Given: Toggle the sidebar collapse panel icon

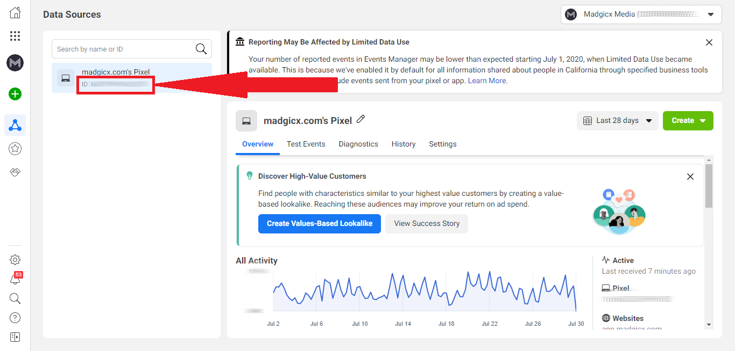Looking at the screenshot, I should click(x=15, y=337).
